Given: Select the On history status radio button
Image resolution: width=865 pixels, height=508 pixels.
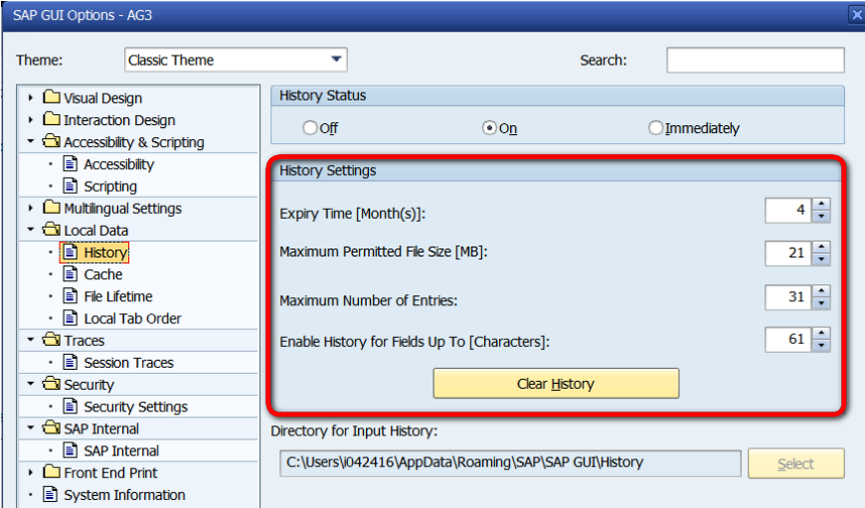Looking at the screenshot, I should click(489, 128).
